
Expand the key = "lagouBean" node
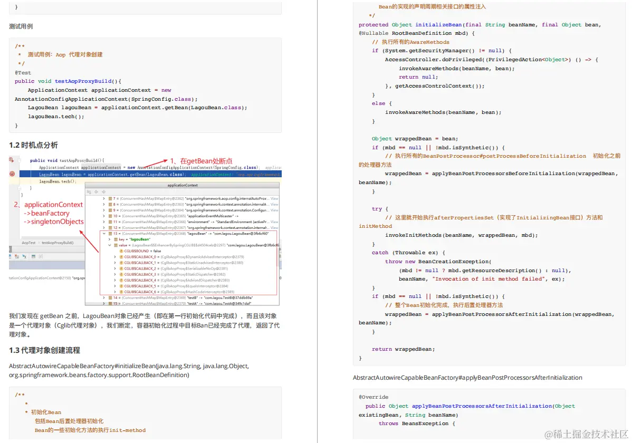tap(110, 239)
